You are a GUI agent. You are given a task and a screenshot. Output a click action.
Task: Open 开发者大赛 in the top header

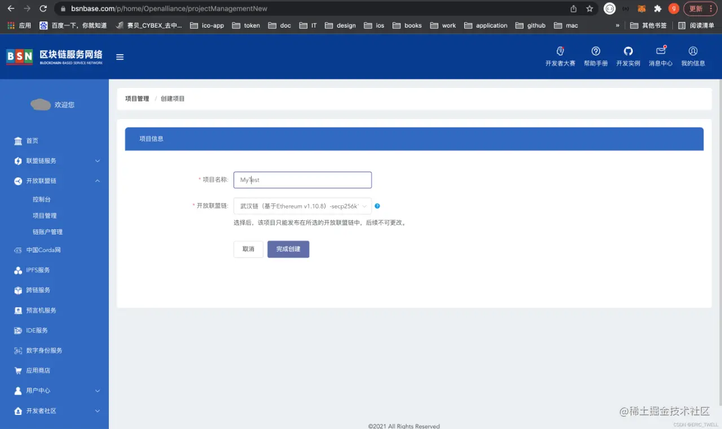[560, 56]
